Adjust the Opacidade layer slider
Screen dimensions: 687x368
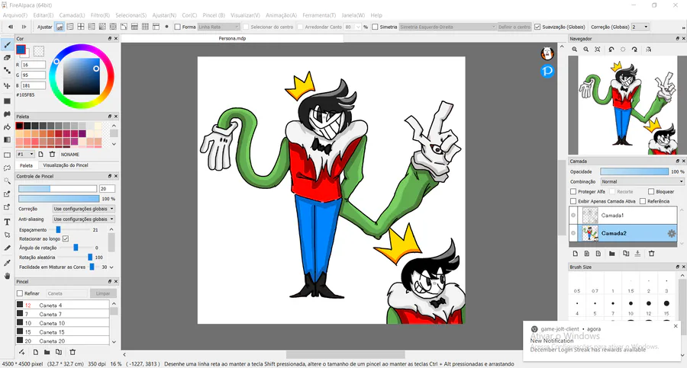634,171
